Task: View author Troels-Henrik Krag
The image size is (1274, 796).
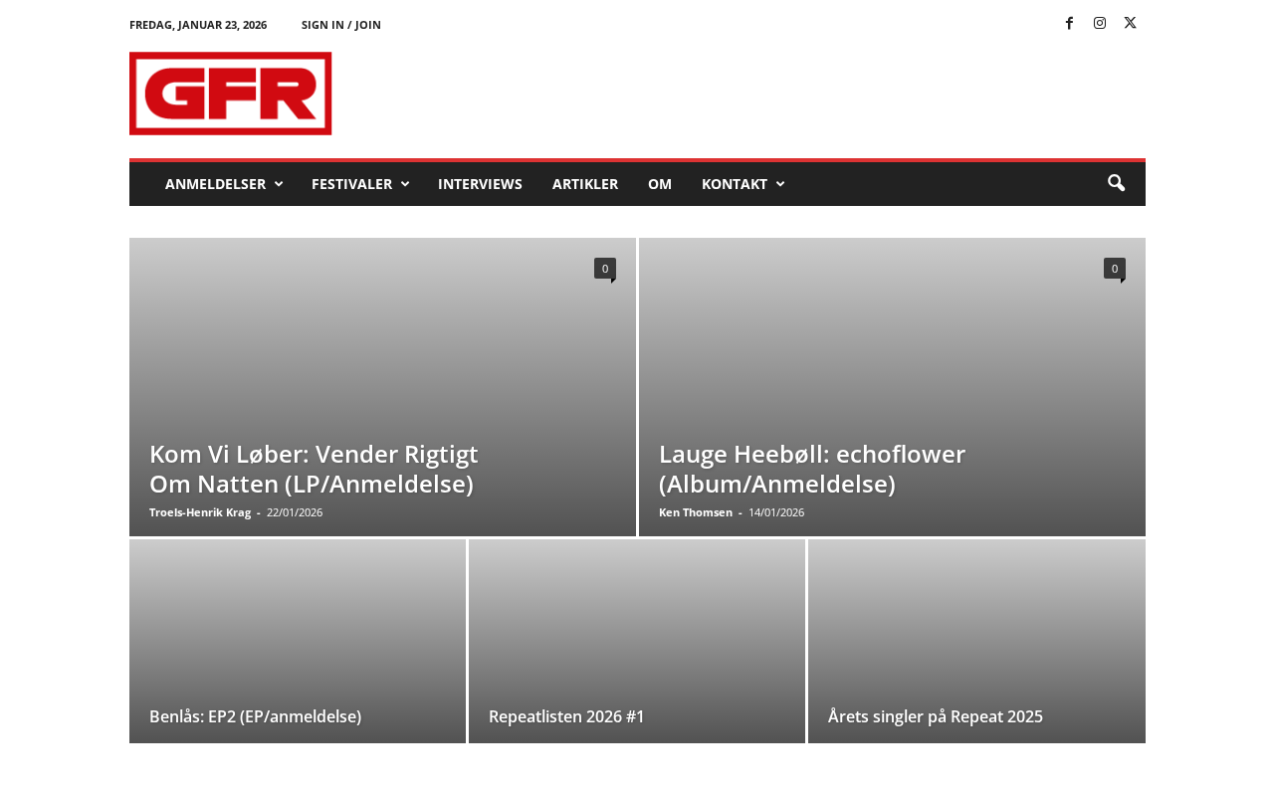Action: (200, 512)
